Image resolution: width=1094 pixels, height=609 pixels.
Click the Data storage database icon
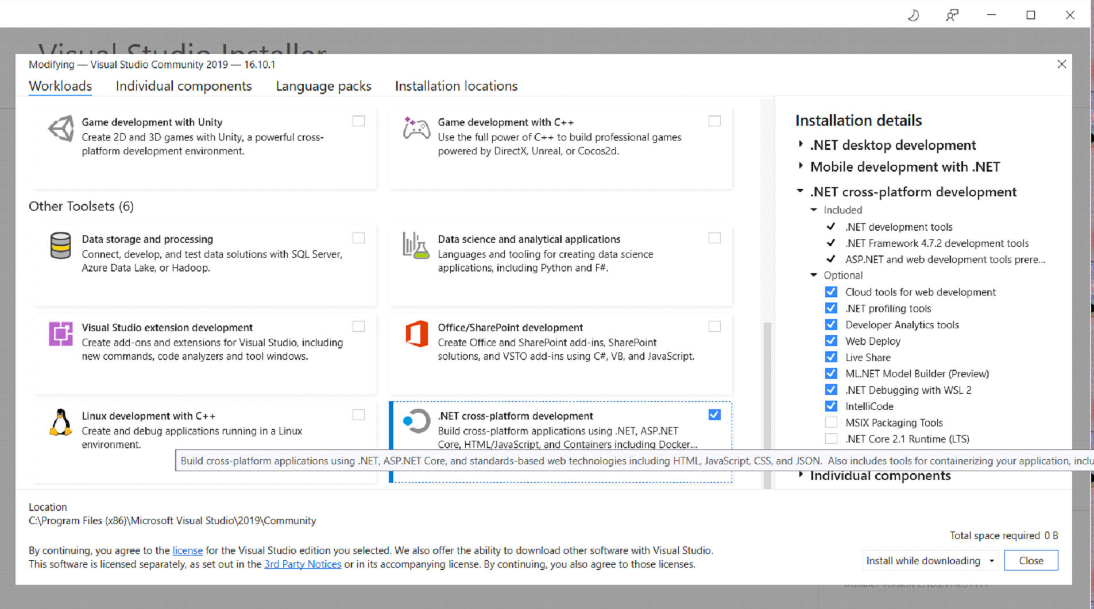point(60,246)
